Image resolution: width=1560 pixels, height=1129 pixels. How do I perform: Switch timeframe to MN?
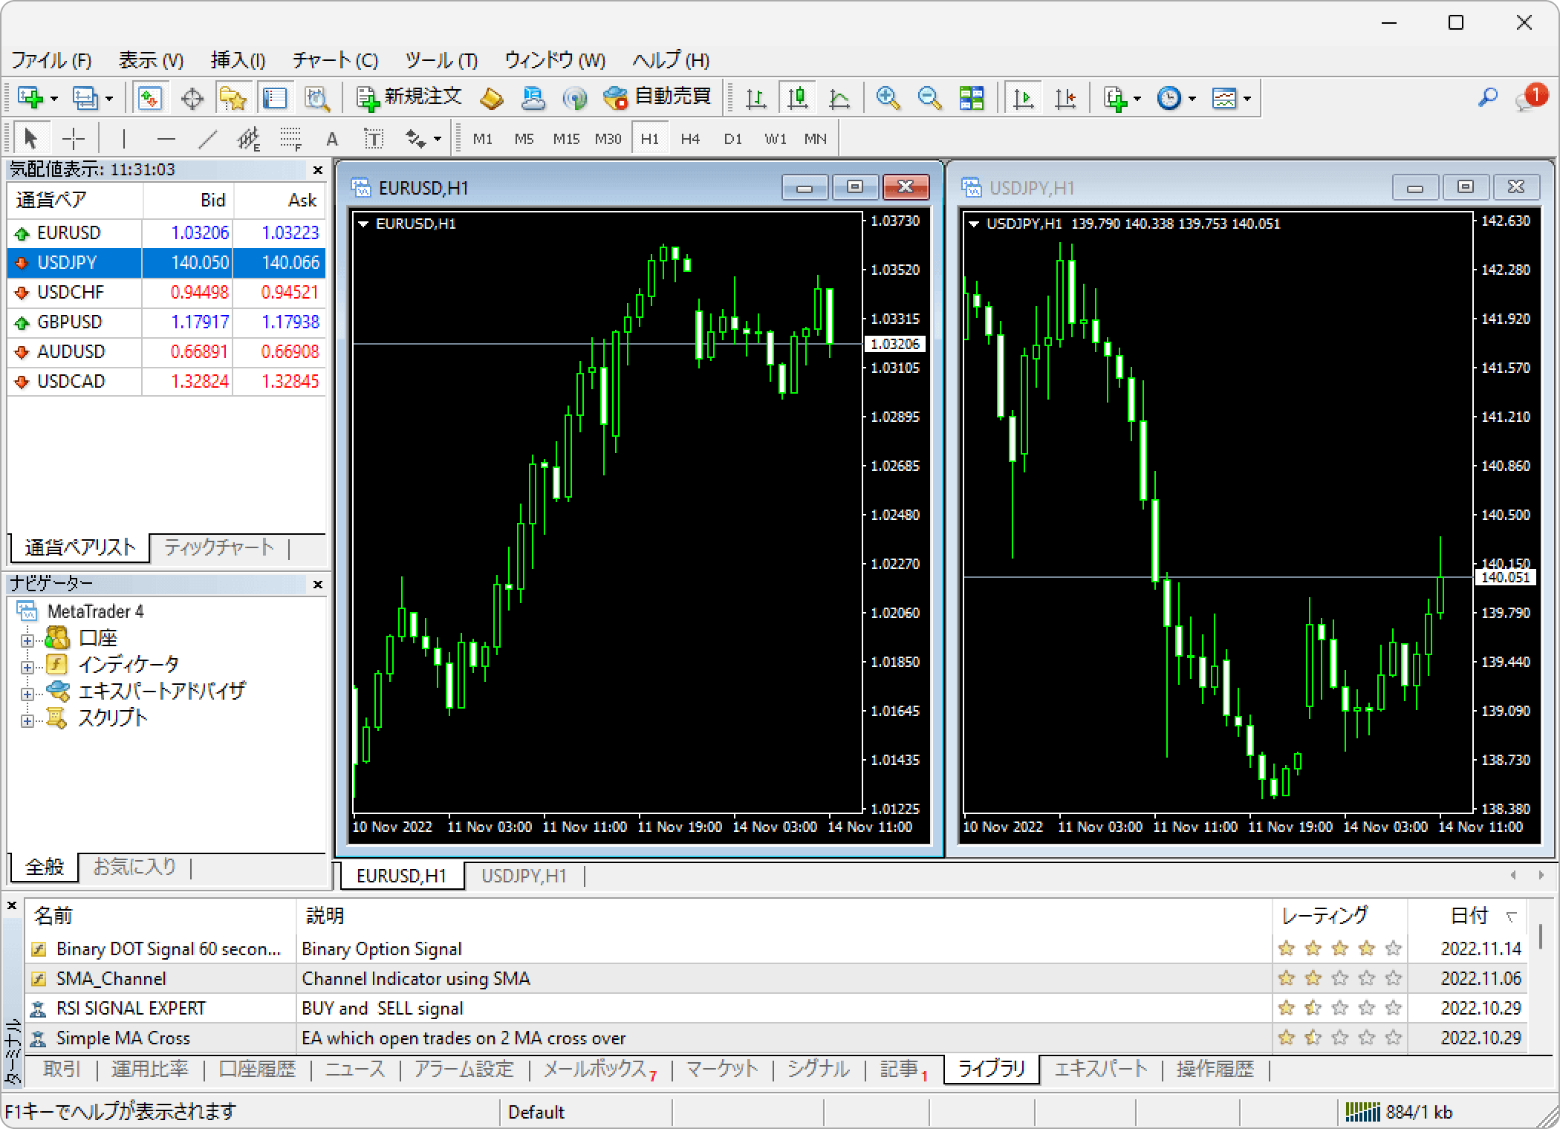click(815, 139)
